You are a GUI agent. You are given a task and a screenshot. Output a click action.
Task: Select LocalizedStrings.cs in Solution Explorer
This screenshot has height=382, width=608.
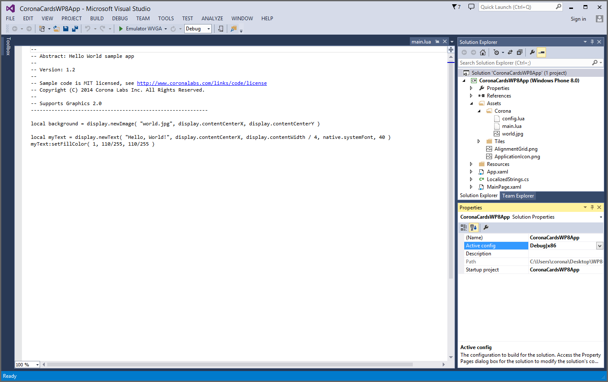click(508, 179)
